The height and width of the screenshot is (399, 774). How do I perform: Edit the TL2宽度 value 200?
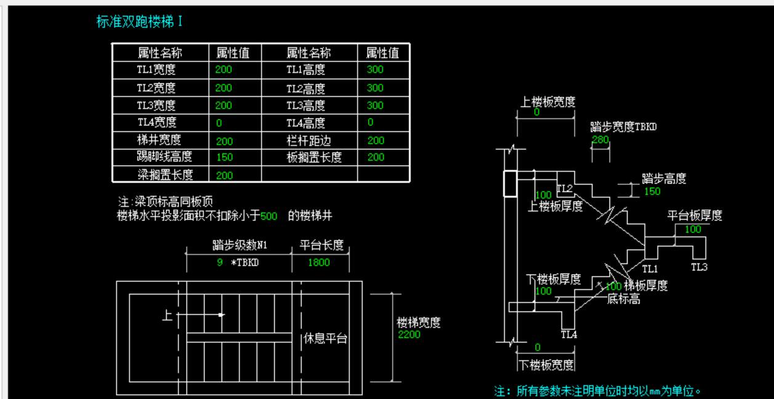coord(224,88)
